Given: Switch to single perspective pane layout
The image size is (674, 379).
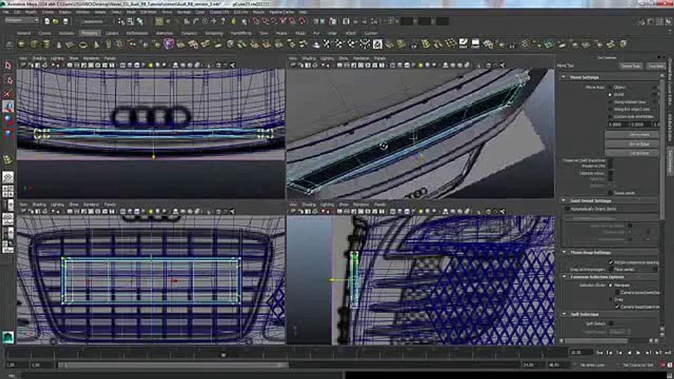Looking at the screenshot, I should 8,177.
